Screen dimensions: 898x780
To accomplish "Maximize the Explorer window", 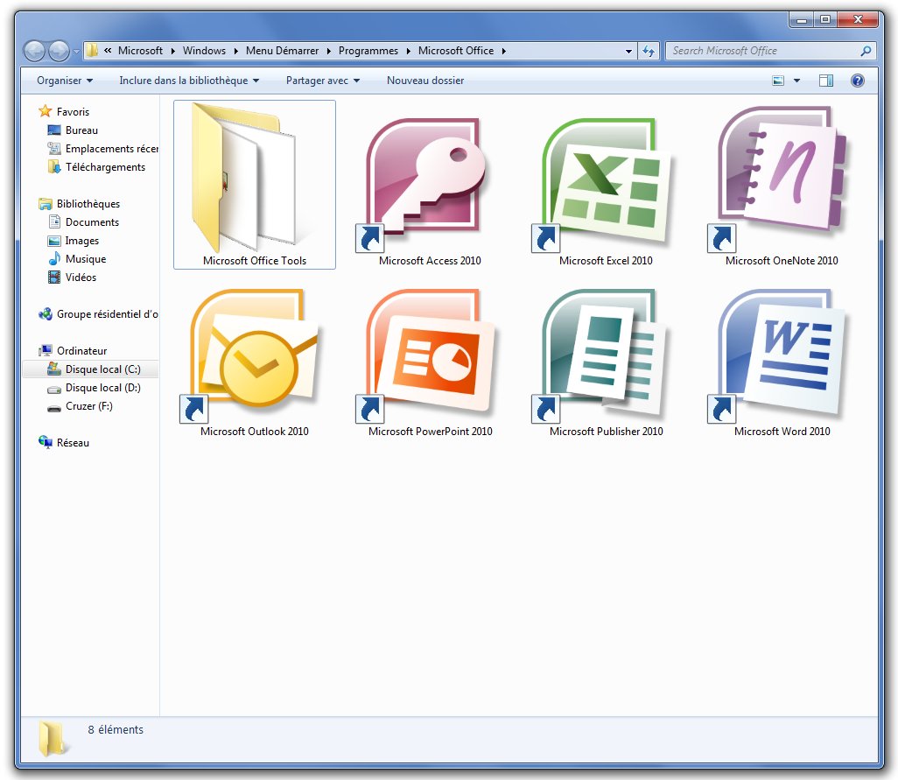I will pos(825,19).
